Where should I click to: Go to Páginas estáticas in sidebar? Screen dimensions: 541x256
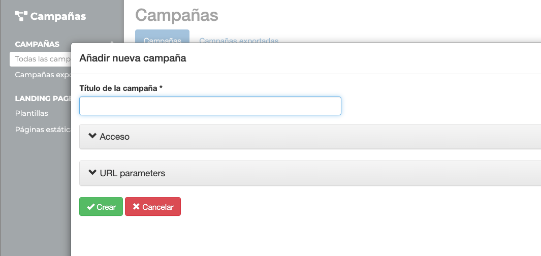tap(43, 130)
